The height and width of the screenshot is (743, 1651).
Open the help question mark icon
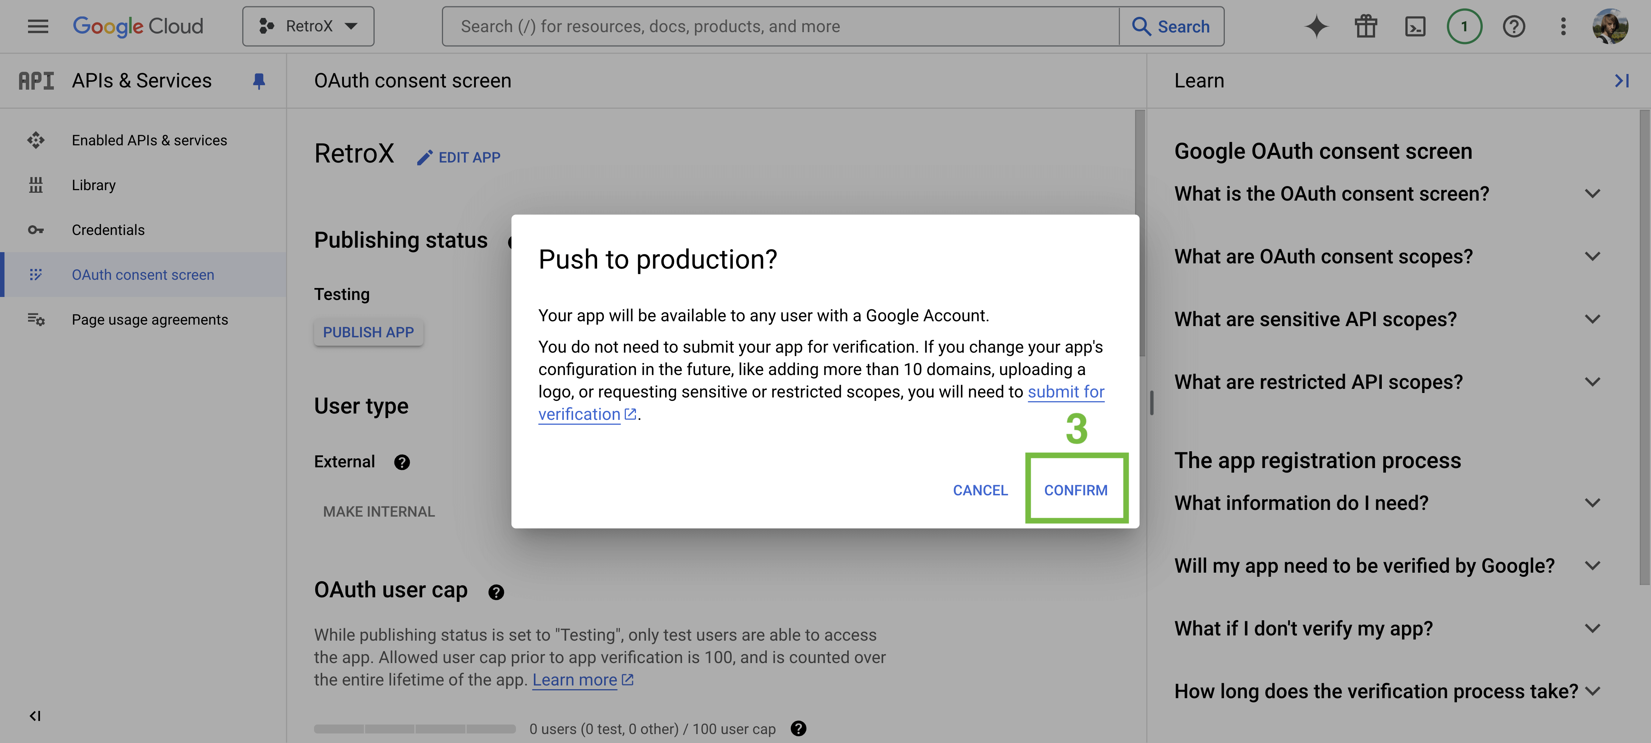tap(1514, 26)
